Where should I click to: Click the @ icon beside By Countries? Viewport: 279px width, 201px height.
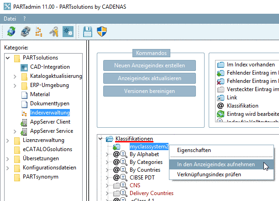point(116,169)
